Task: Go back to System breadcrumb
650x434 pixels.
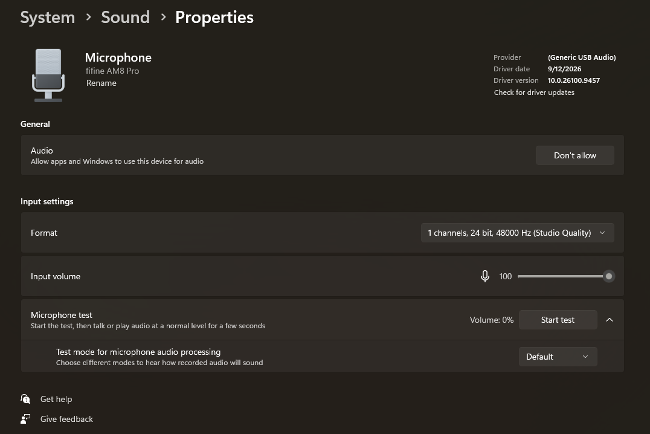Action: pos(48,18)
